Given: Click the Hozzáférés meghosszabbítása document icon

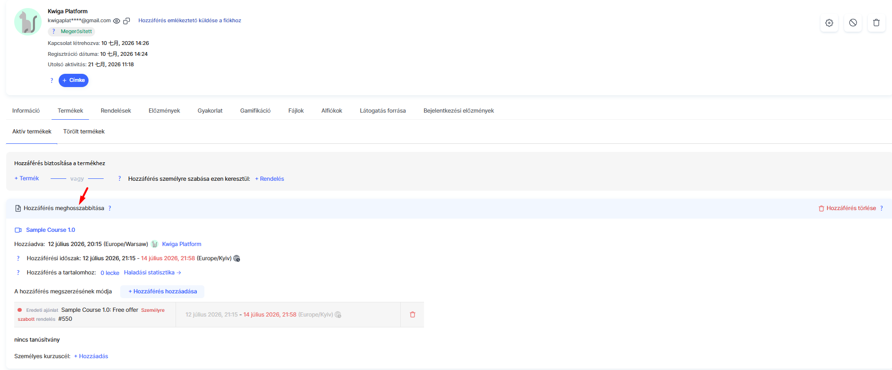Looking at the screenshot, I should tap(18, 208).
